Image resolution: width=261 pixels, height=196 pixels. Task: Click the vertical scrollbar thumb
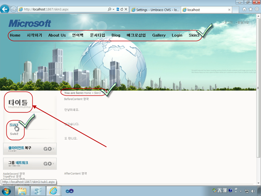pyautogui.click(x=258, y=88)
